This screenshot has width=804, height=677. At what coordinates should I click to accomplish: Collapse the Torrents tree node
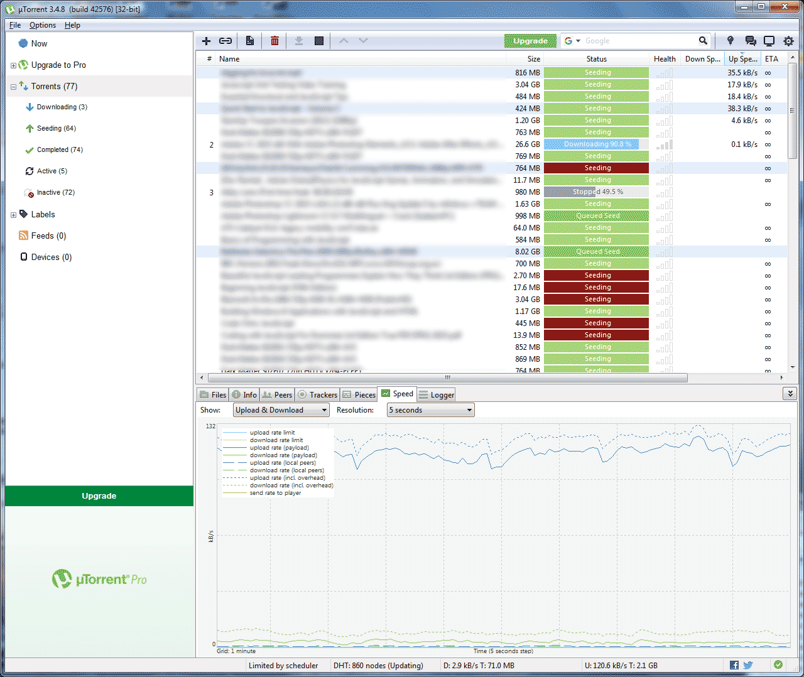point(13,87)
